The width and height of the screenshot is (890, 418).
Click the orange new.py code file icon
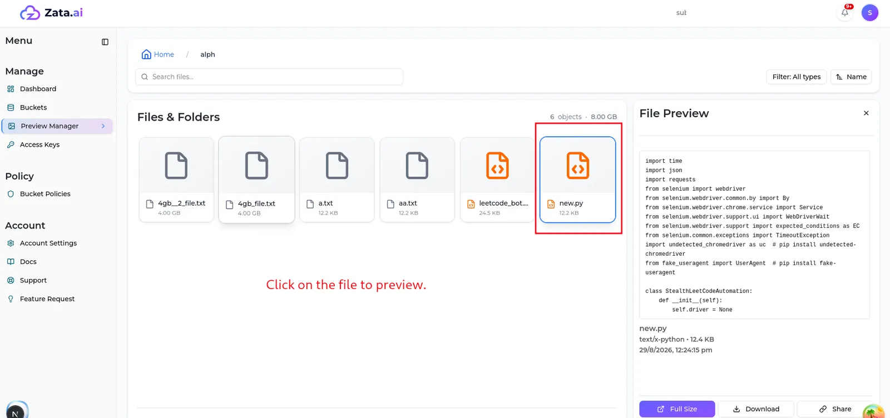coord(578,166)
